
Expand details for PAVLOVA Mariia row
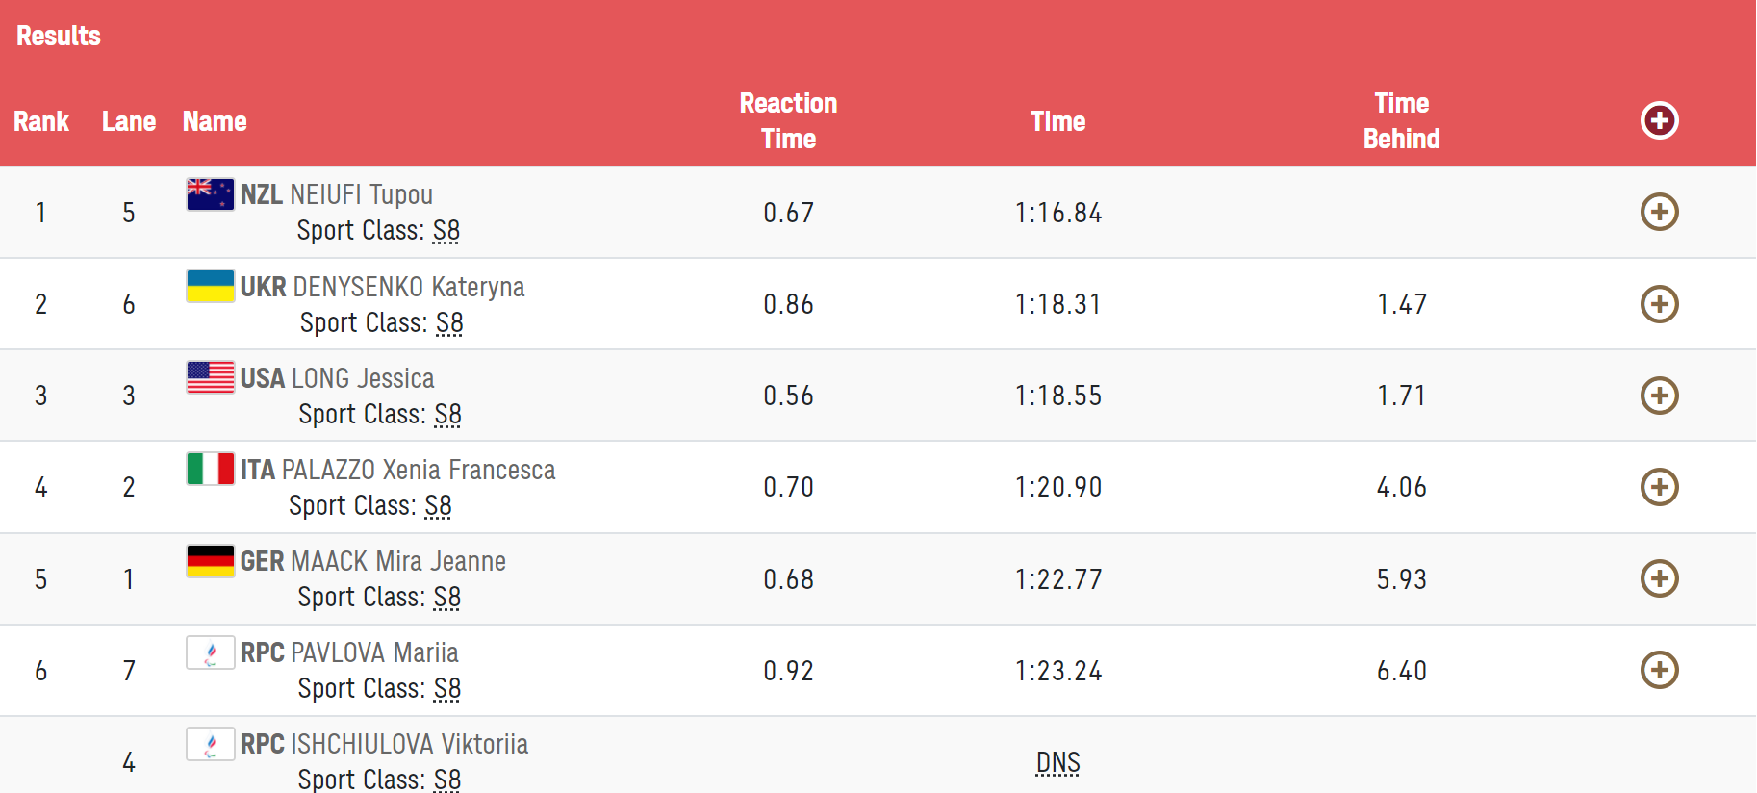click(1659, 670)
